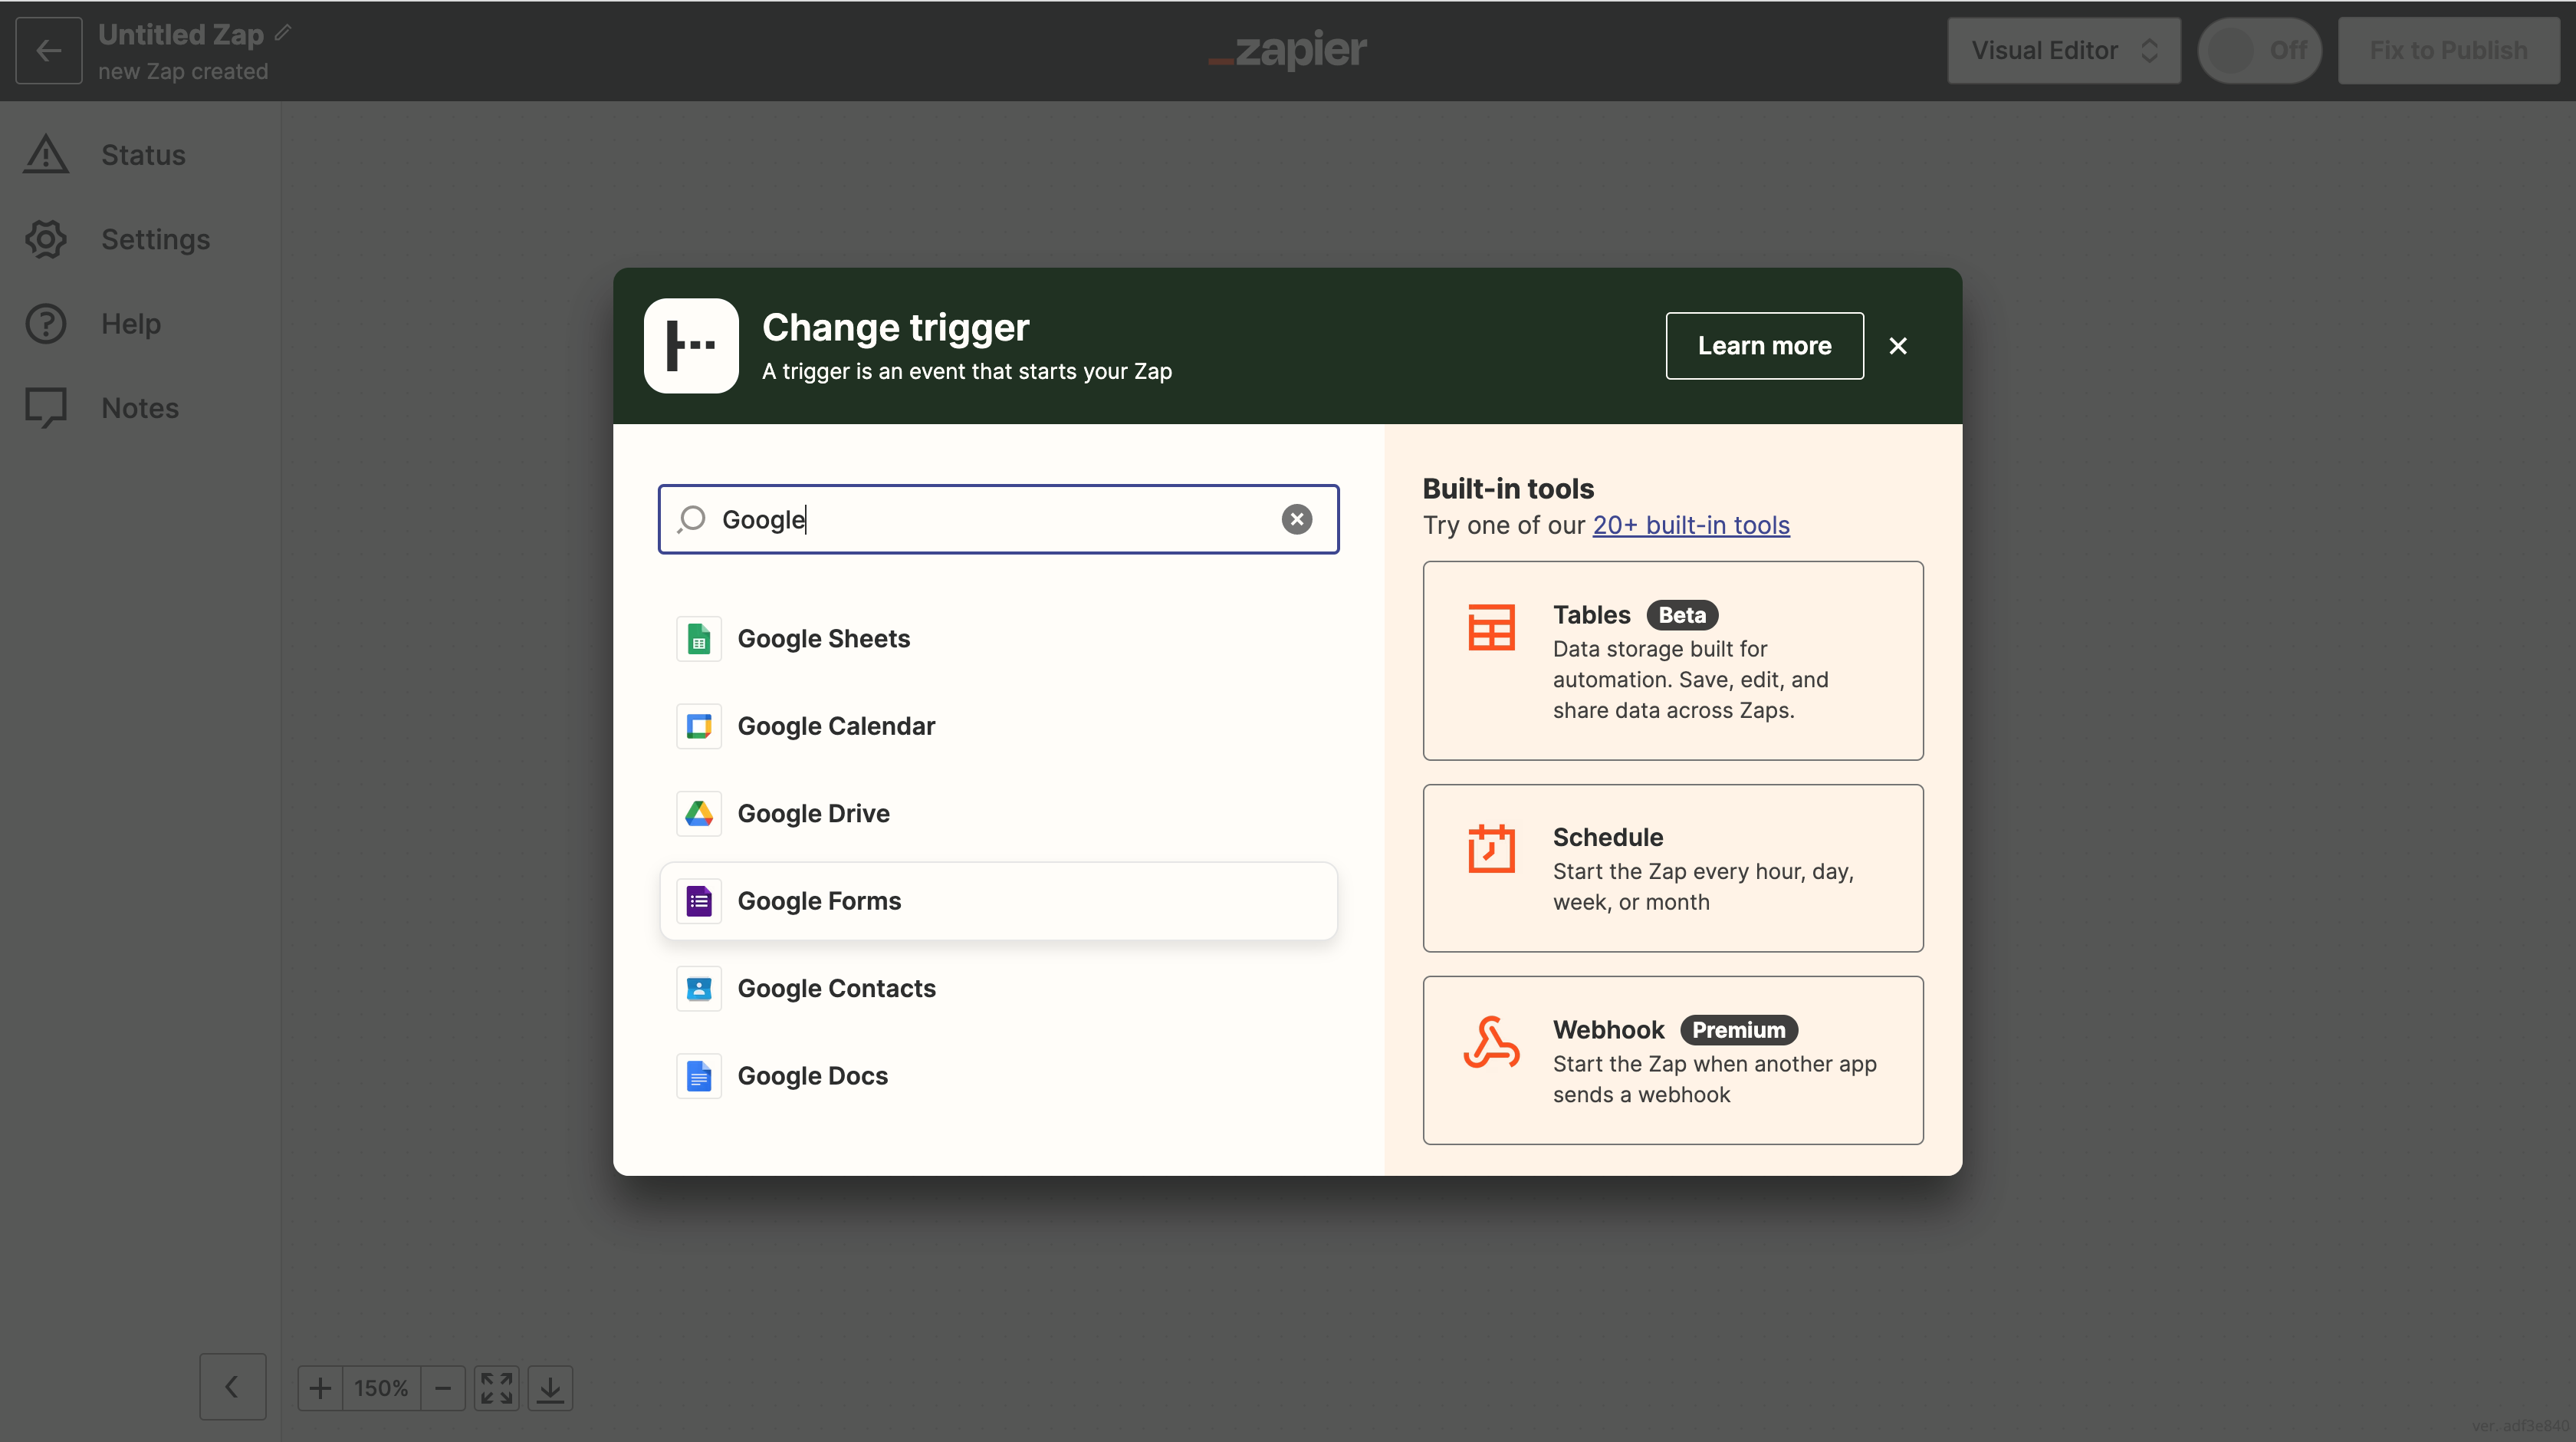Click the Google Calendar icon
This screenshot has width=2576, height=1442.
tap(699, 726)
